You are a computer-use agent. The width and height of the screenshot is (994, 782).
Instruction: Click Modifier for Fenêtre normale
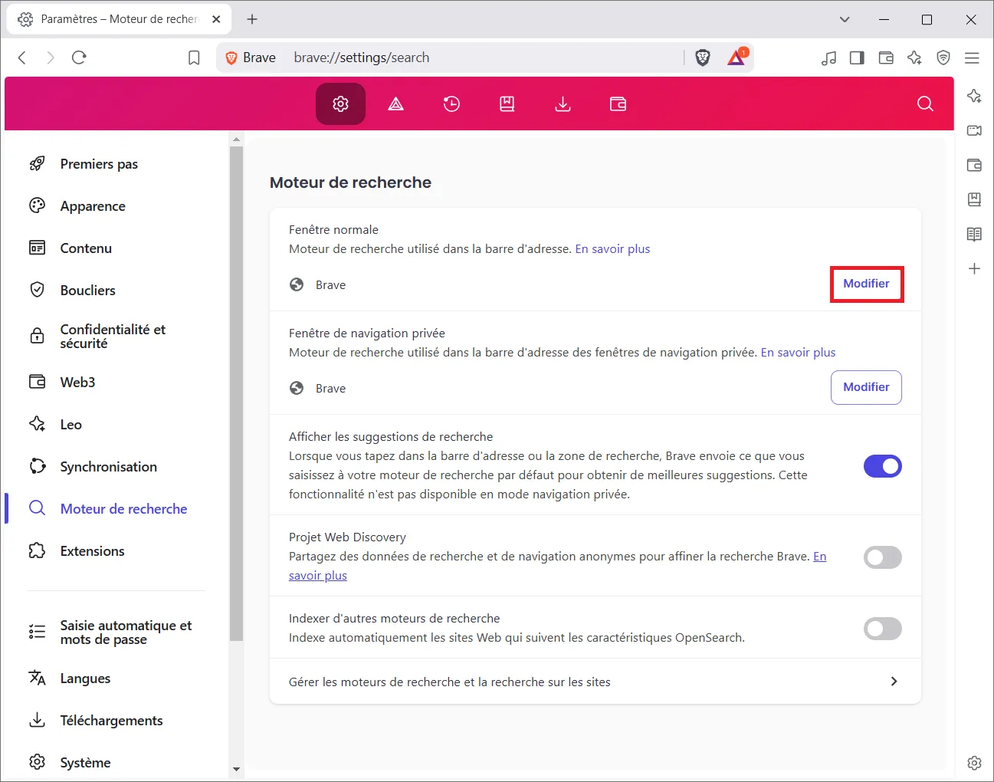click(x=866, y=284)
